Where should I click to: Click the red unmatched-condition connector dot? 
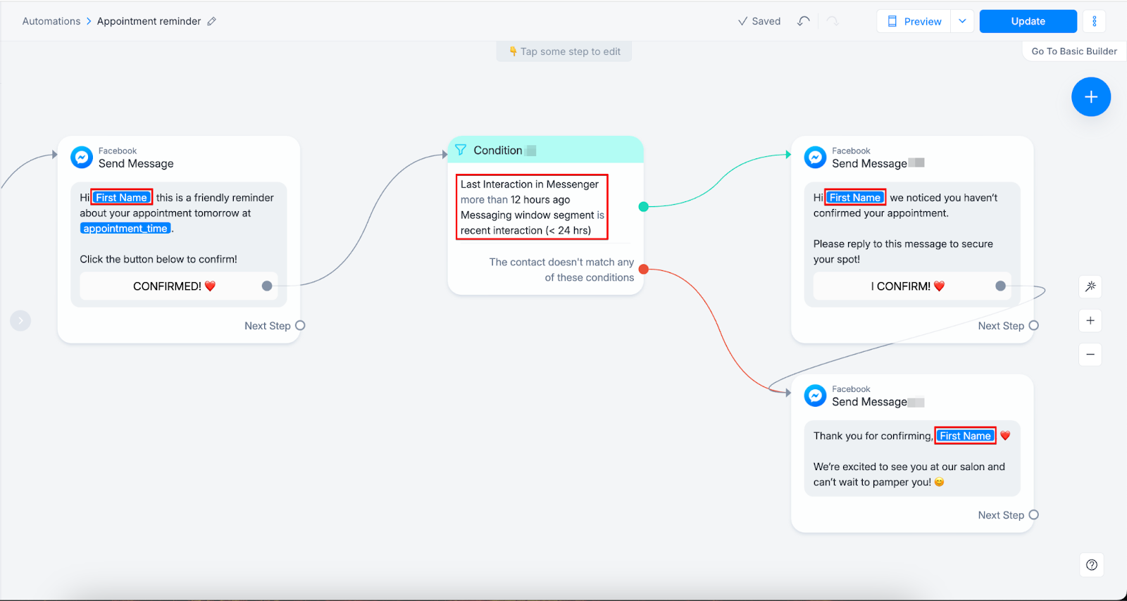643,270
